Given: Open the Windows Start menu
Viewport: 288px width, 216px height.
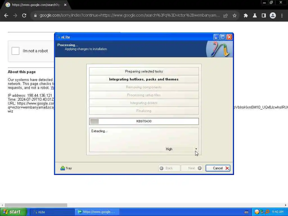Looking at the screenshot, I should click(13, 212).
